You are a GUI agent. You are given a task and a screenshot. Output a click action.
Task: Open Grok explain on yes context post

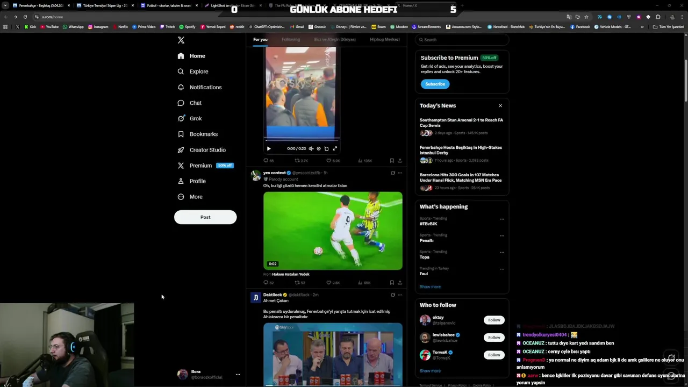[392, 173]
